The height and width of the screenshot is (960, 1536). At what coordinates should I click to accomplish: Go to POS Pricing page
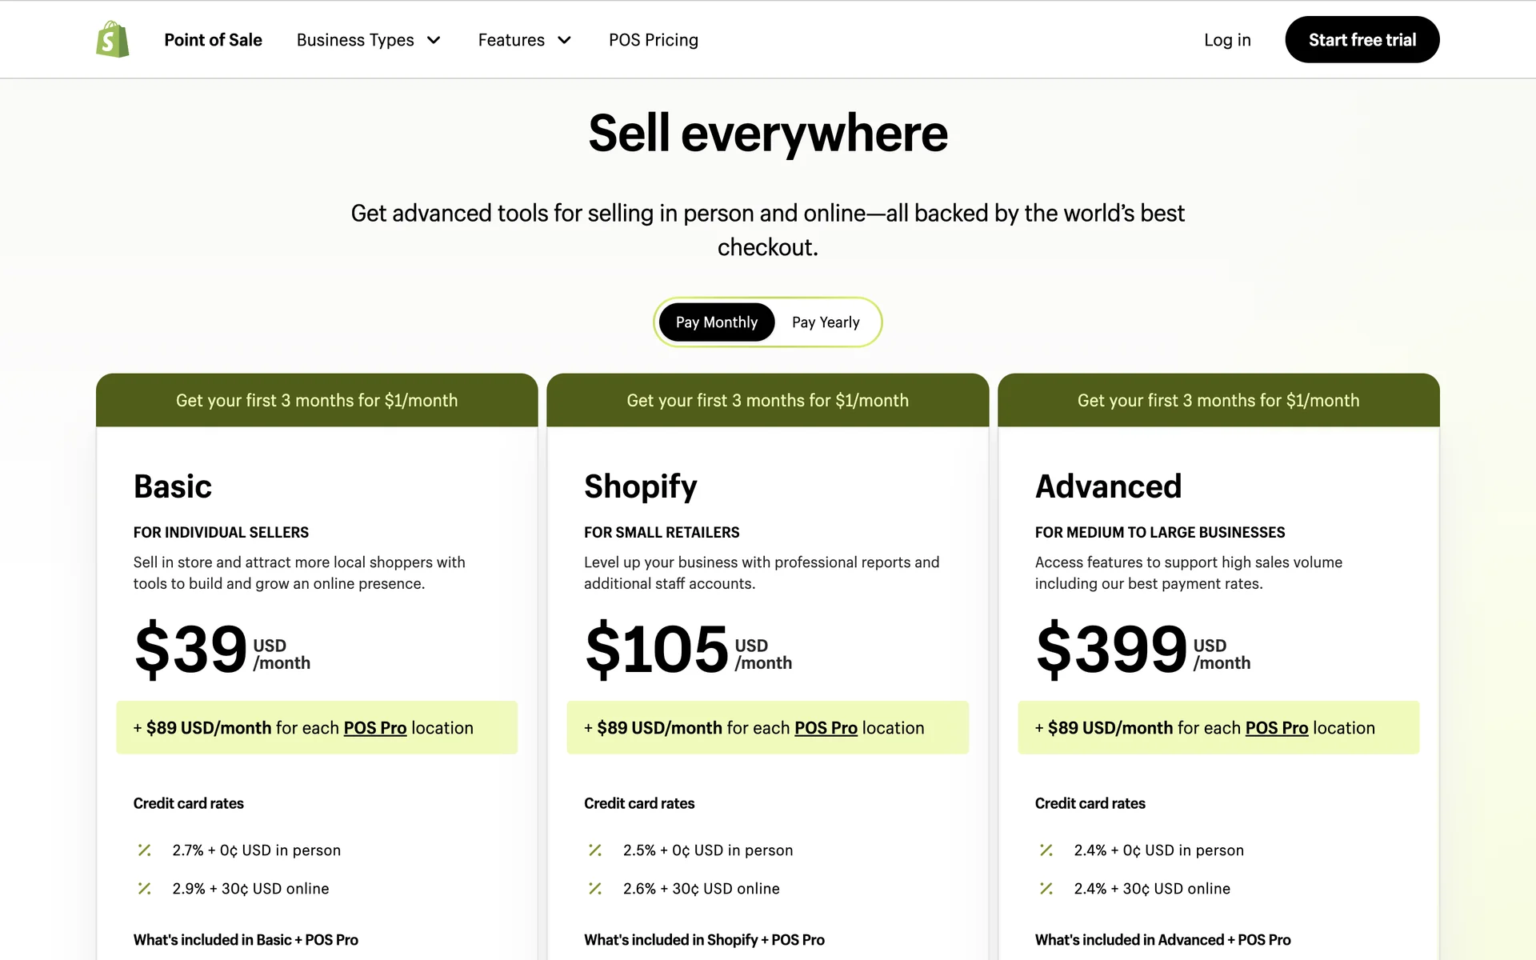point(653,40)
